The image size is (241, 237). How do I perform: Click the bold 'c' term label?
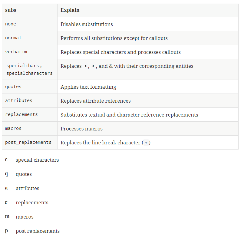click(6, 160)
